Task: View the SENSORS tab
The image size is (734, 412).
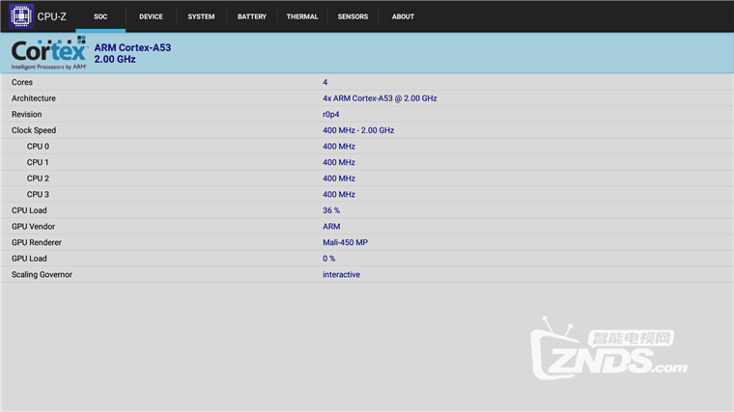Action: coord(353,16)
